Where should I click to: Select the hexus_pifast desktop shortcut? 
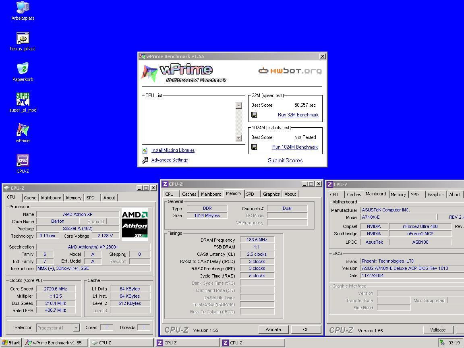pos(23,41)
